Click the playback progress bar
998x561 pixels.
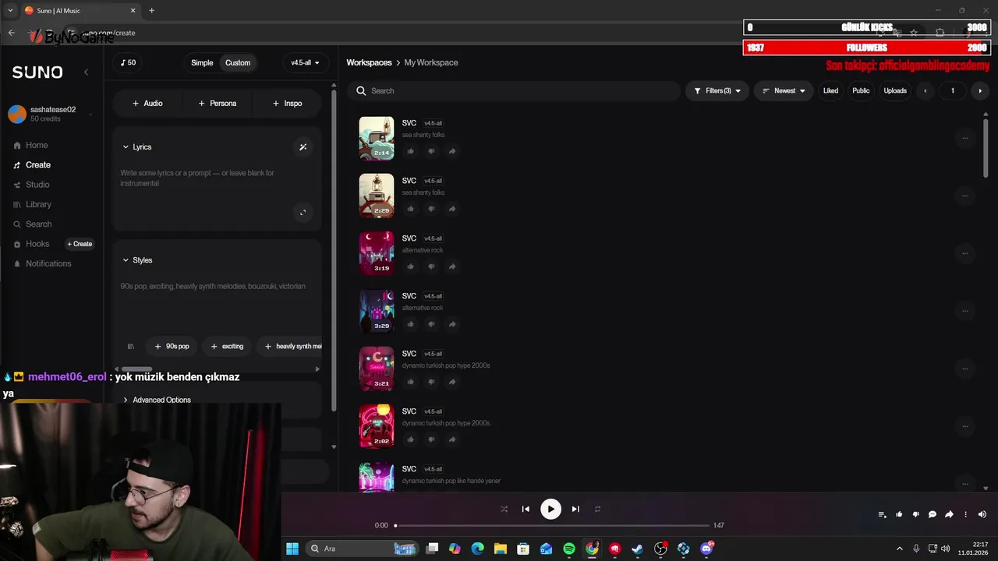[x=552, y=525]
